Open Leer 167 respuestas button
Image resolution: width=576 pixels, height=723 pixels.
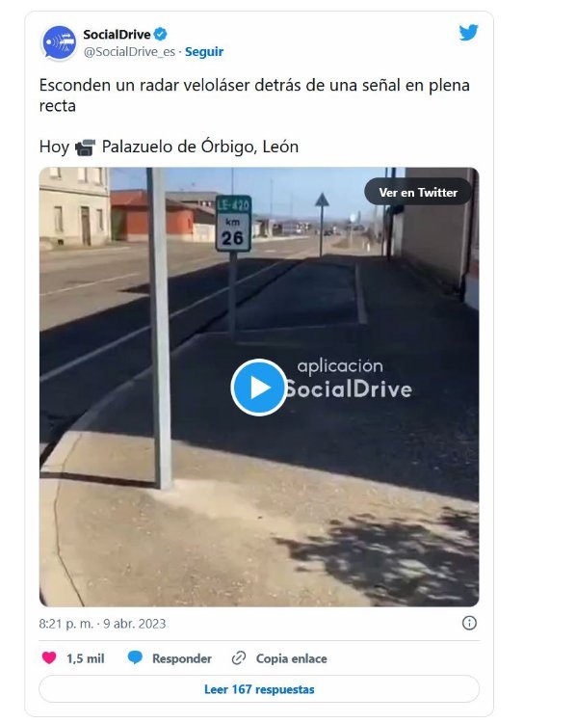[259, 689]
